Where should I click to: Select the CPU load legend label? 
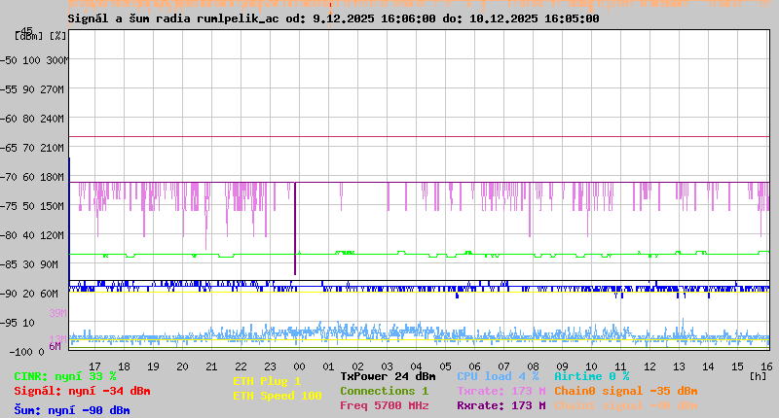pyautogui.click(x=498, y=376)
